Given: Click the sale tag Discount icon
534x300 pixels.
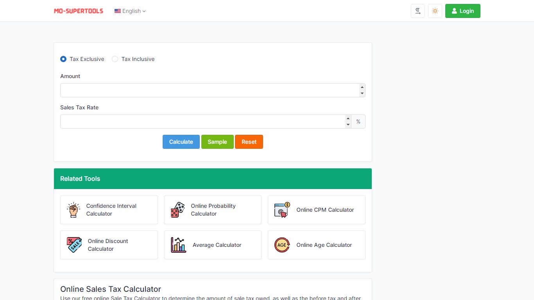Looking at the screenshot, I should 74,245.
